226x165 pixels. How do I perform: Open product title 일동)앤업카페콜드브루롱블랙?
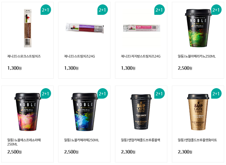141,140
